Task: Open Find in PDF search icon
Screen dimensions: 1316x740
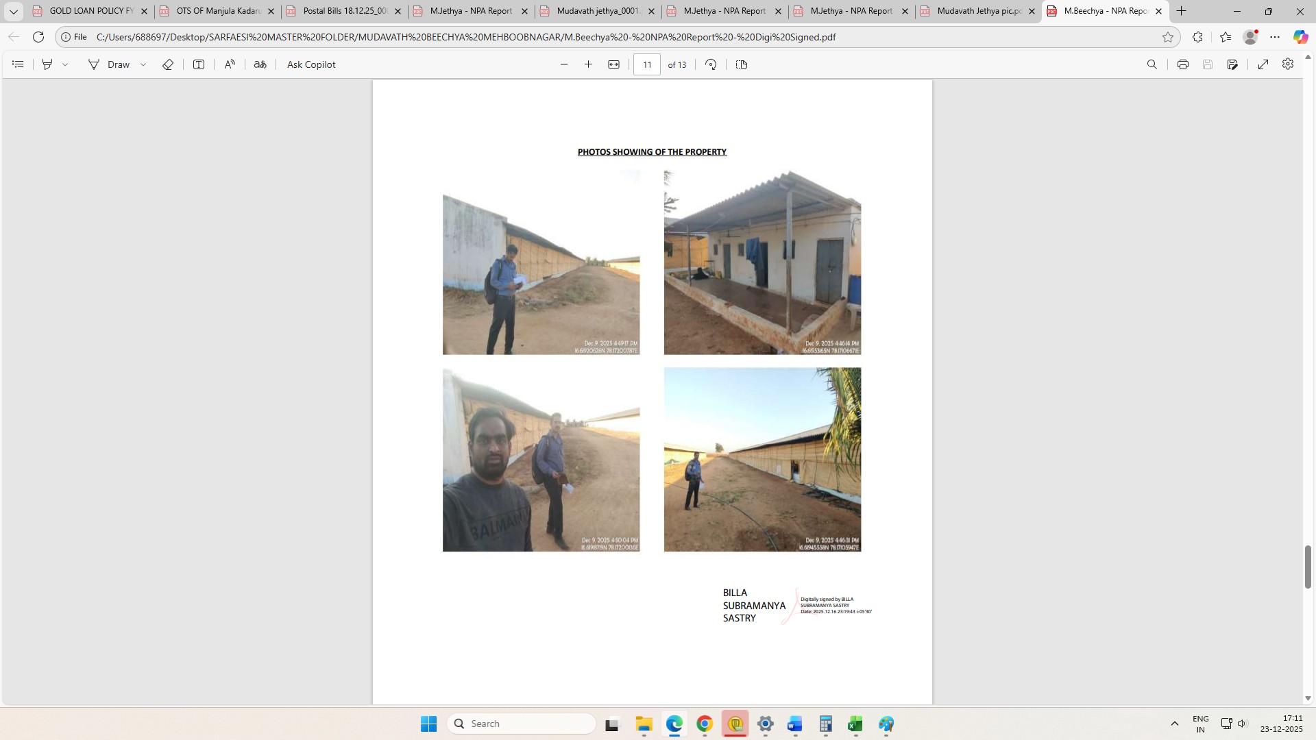Action: point(1151,64)
